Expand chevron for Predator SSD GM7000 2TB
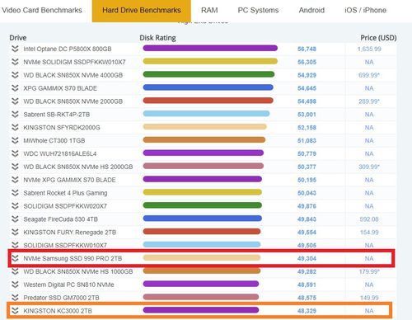The height and width of the screenshot is (320, 412). [15, 298]
